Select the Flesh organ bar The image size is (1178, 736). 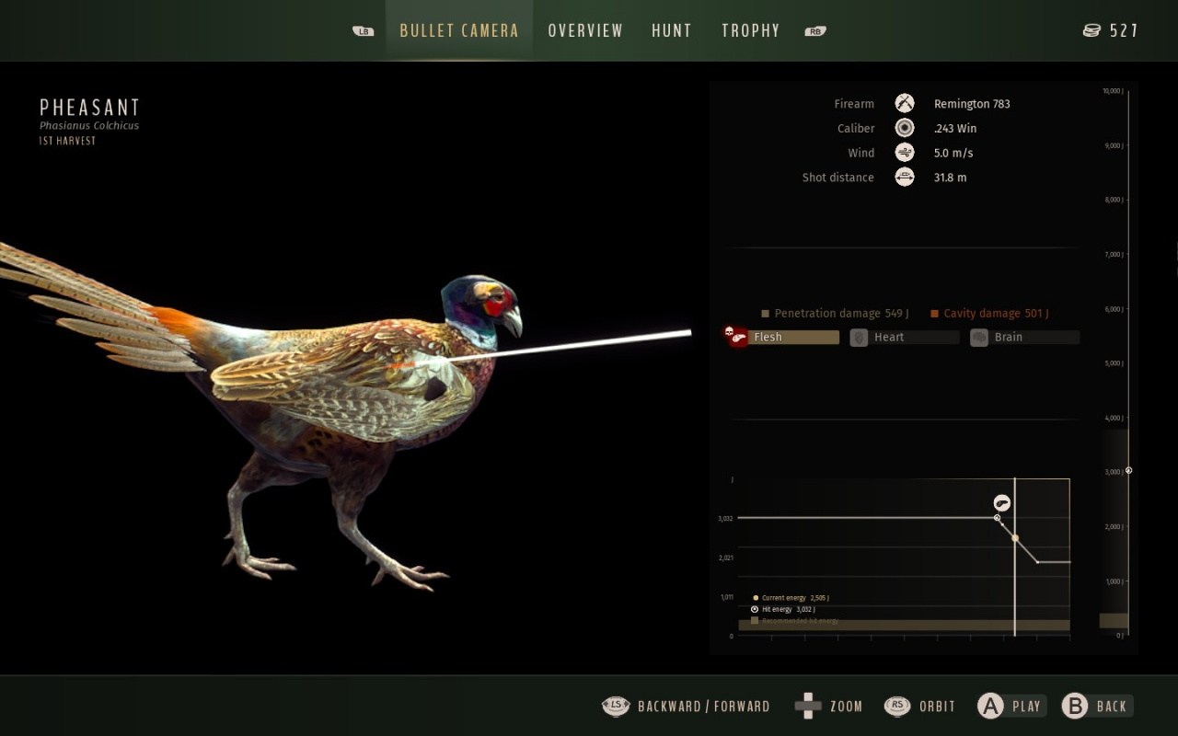coord(793,338)
